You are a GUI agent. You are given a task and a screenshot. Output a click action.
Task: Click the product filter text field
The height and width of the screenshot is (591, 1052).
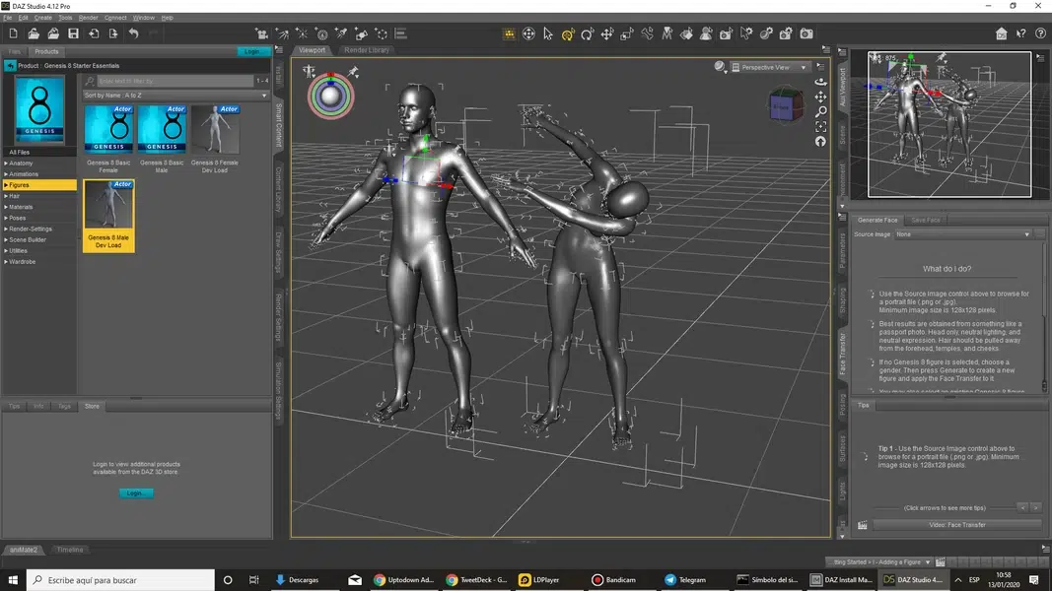[175, 81]
